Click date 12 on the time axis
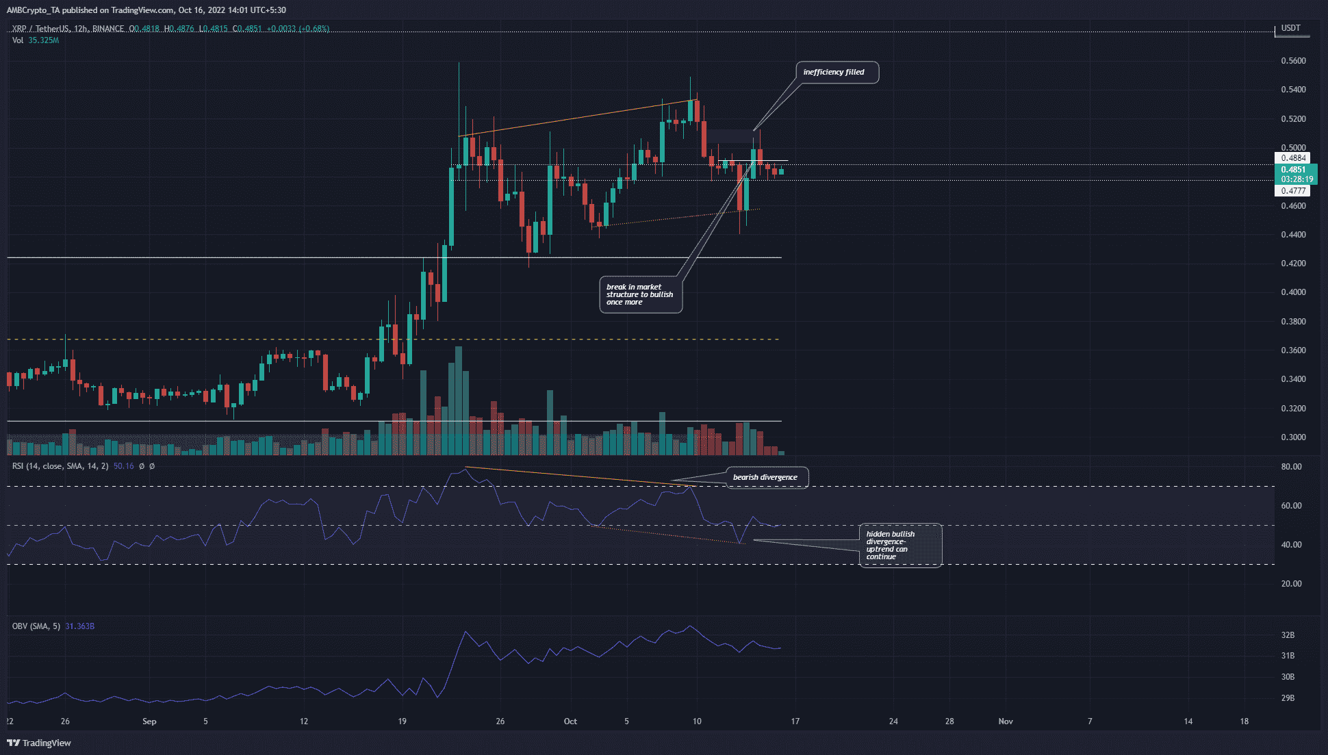Image resolution: width=1328 pixels, height=755 pixels. pyautogui.click(x=304, y=721)
